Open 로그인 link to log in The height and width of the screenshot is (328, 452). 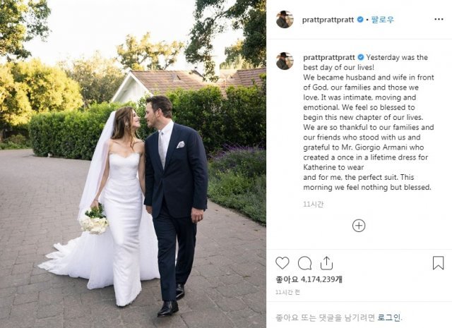pos(389,317)
